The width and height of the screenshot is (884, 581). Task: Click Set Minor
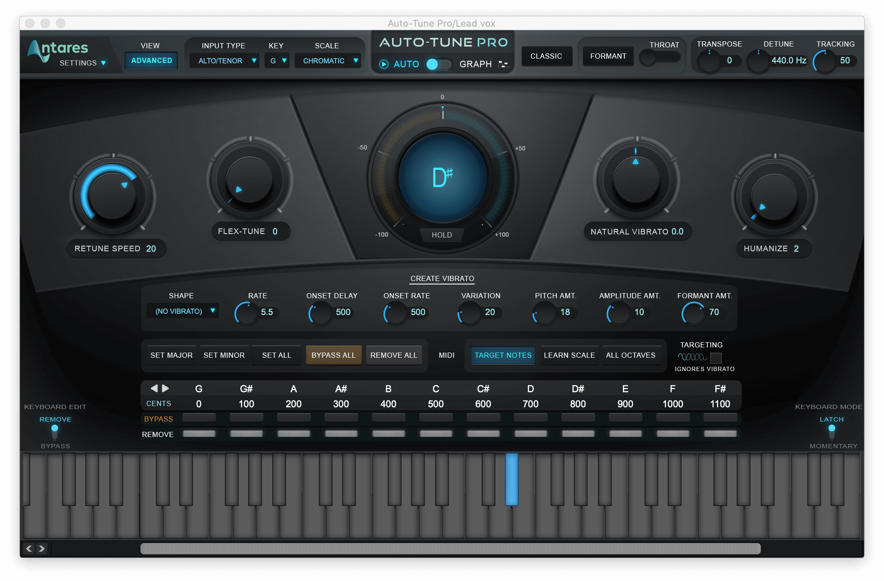(224, 355)
